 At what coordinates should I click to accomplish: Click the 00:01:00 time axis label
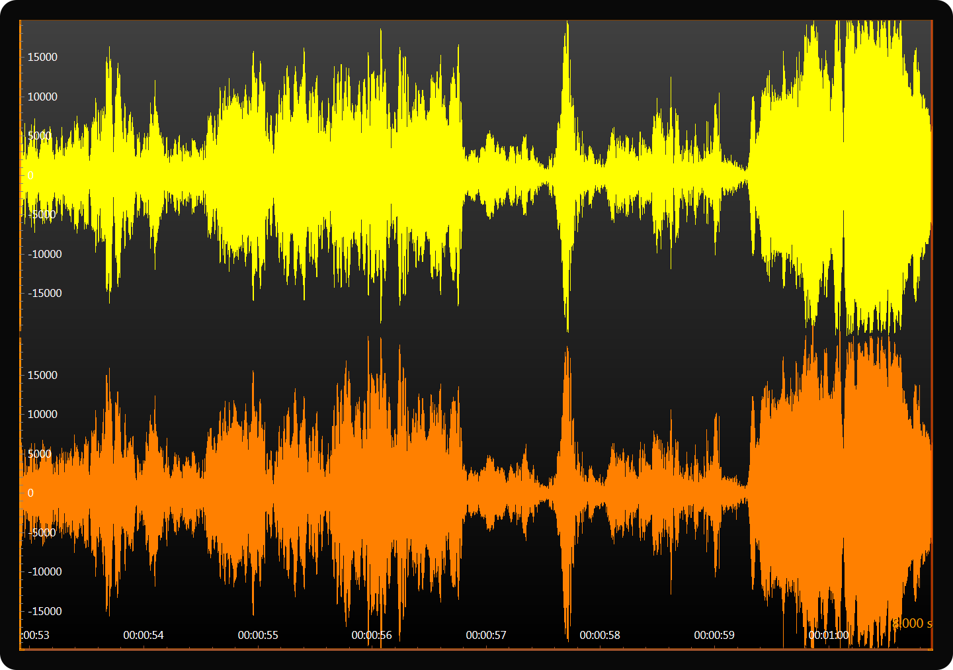828,635
